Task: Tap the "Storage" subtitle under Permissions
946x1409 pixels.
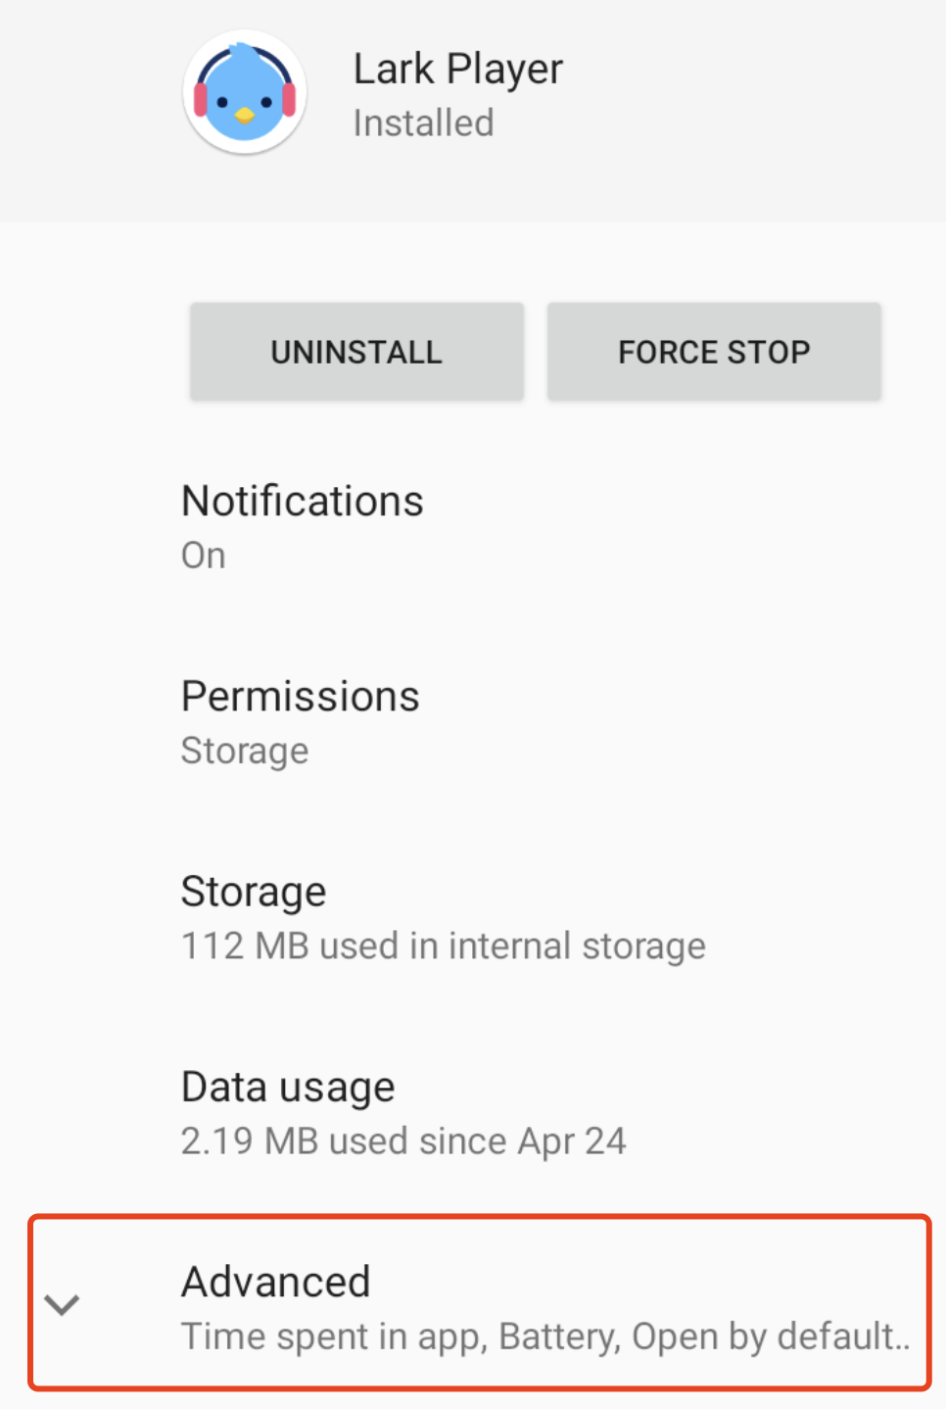Action: [x=245, y=751]
